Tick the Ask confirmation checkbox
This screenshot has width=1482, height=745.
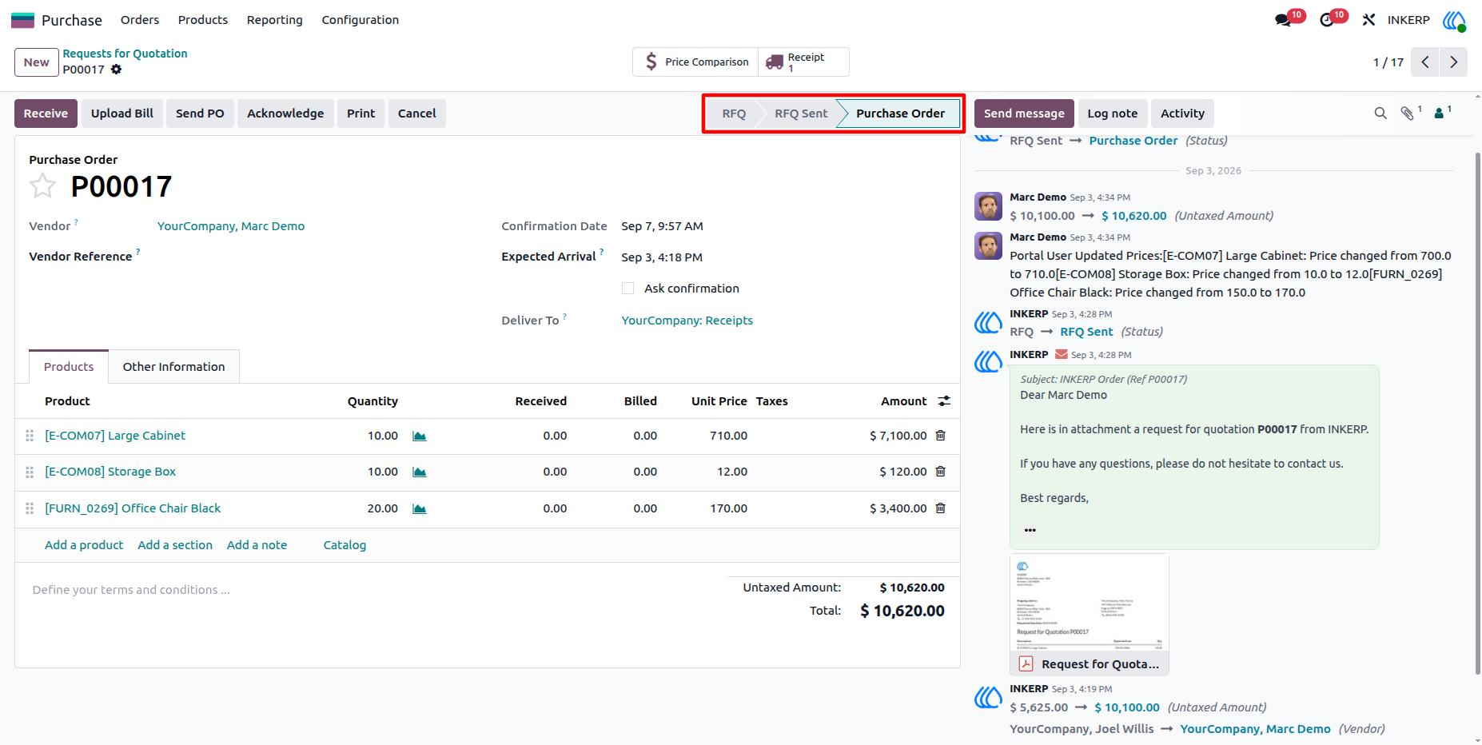pos(628,289)
